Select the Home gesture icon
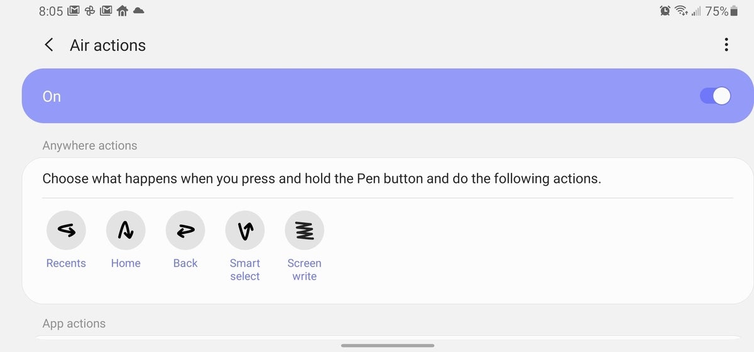754x352 pixels. click(x=126, y=230)
